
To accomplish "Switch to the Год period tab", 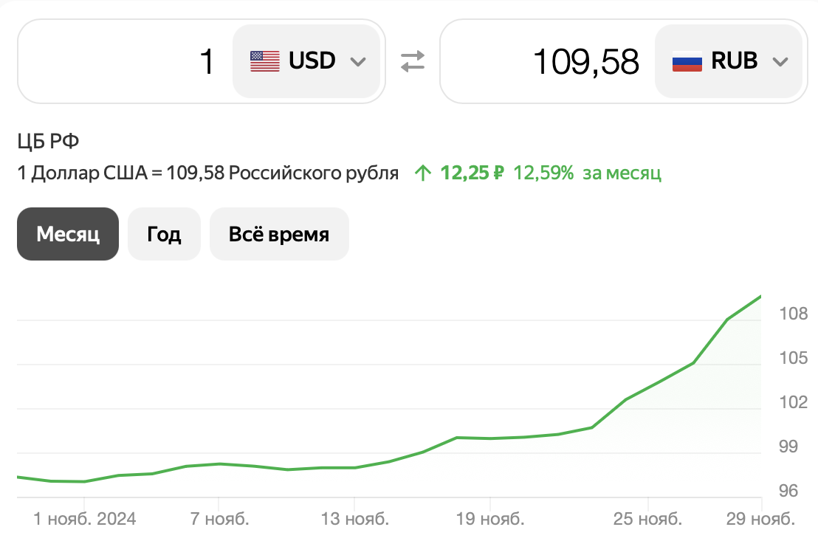I will click(x=164, y=234).
